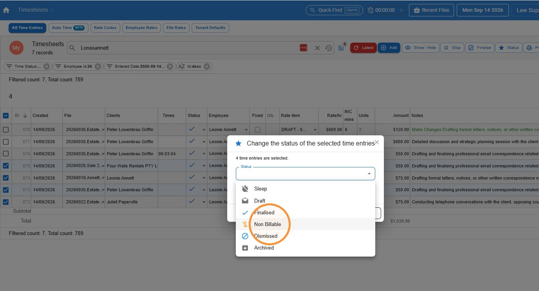The width and height of the screenshot is (539, 291).
Task: Switch to Auto Time tab
Action: click(68, 28)
